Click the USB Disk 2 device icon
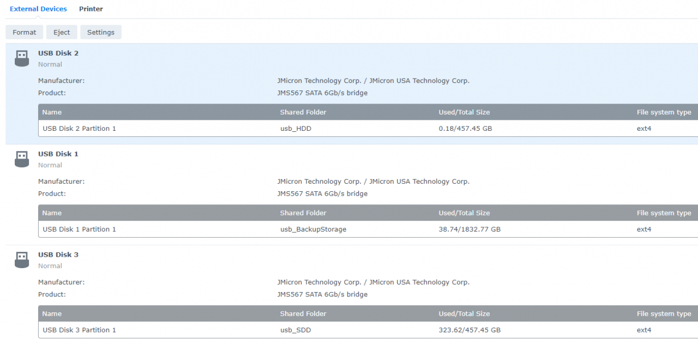Viewport: 698px width, 345px height. click(x=21, y=57)
